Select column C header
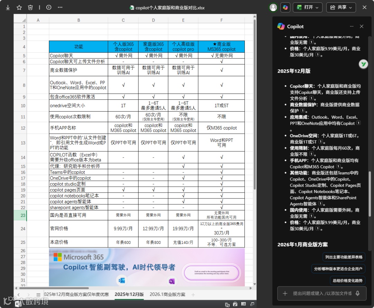 (123, 20)
